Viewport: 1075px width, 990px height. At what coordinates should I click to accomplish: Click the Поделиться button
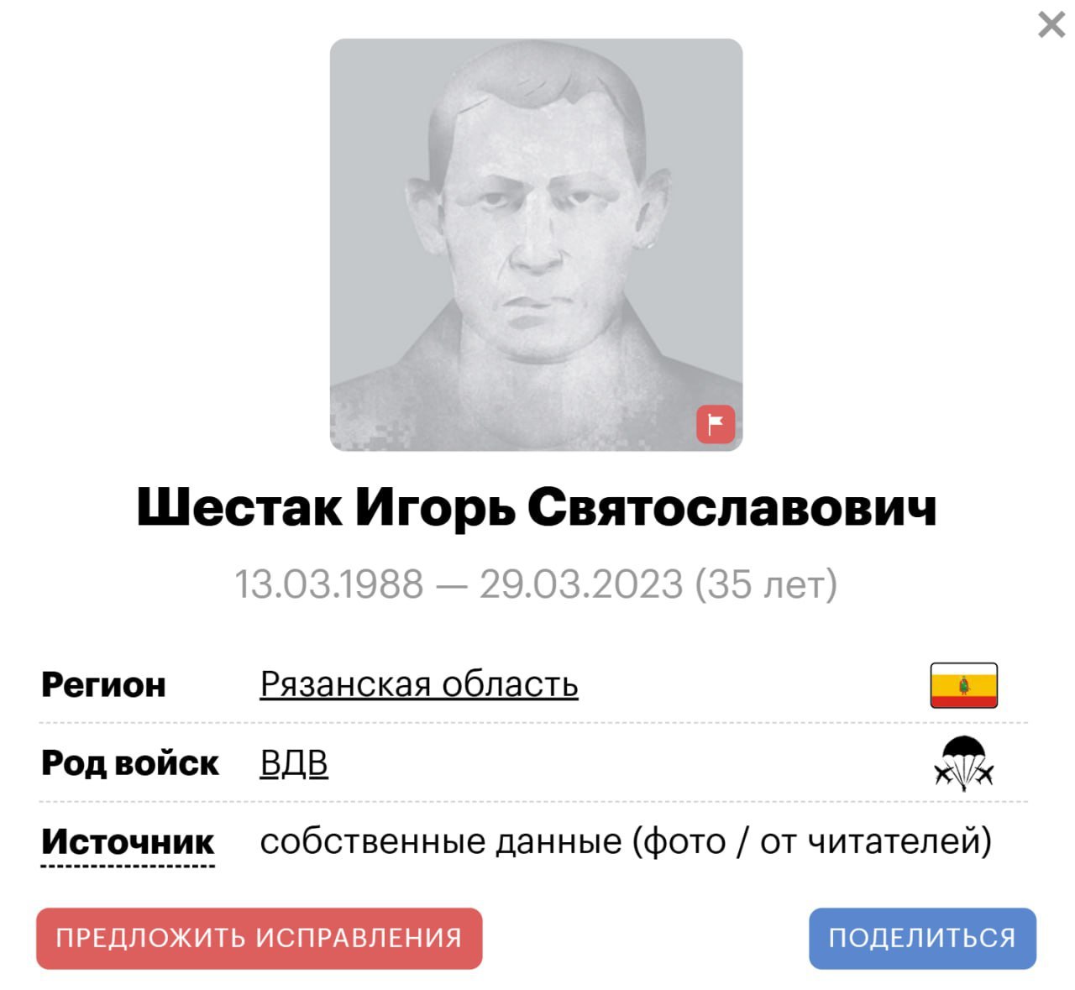[x=922, y=938]
